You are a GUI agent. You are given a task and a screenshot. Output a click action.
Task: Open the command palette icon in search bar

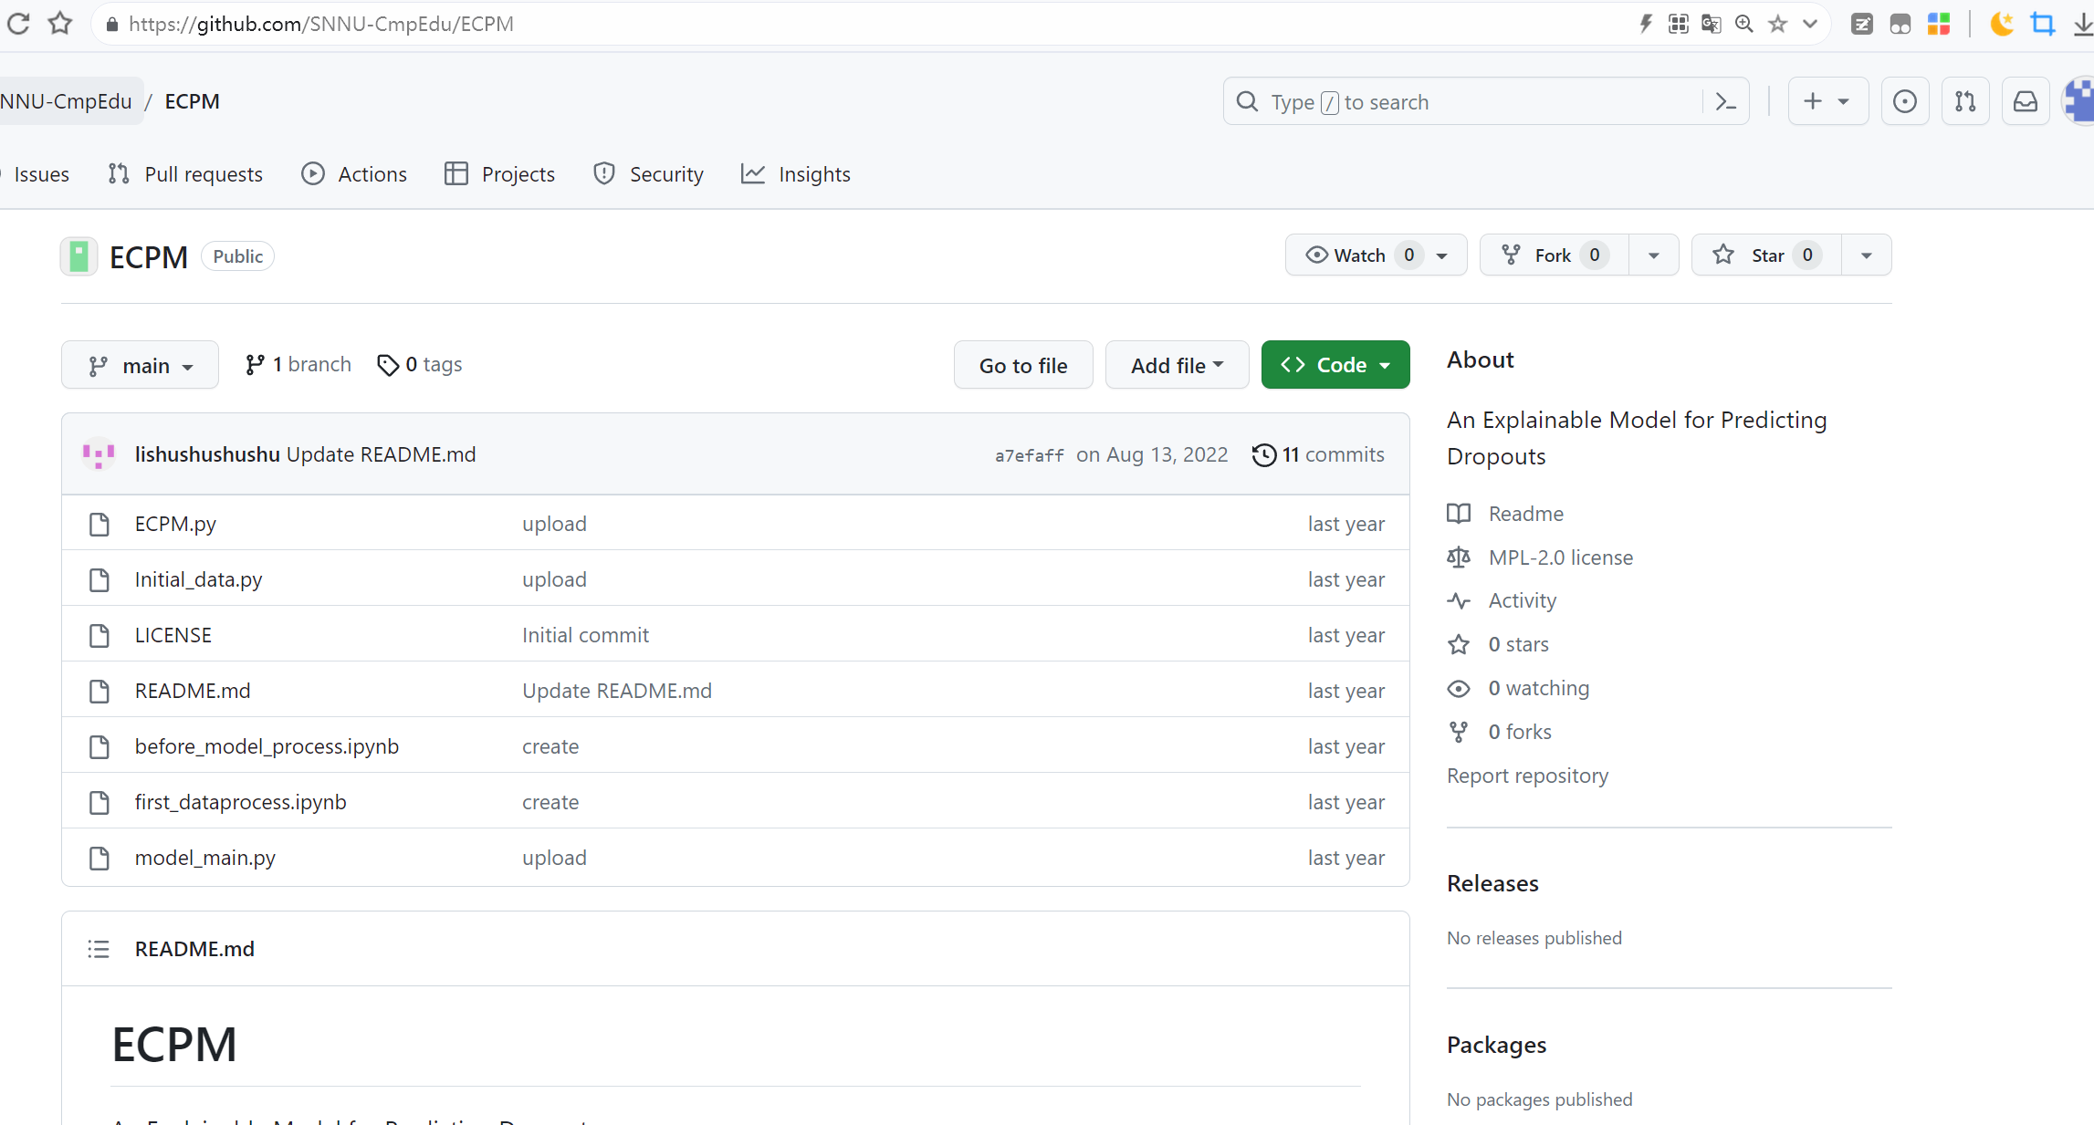pyautogui.click(x=1725, y=101)
